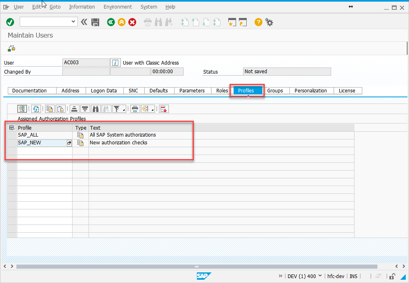Click the Print icon in the top toolbar
The height and width of the screenshot is (283, 409).
[148, 22]
